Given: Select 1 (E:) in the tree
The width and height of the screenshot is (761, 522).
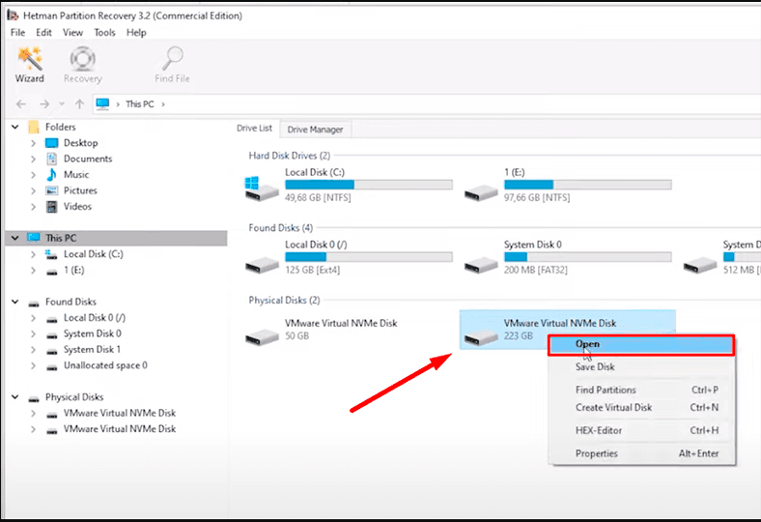Looking at the screenshot, I should 73,270.
